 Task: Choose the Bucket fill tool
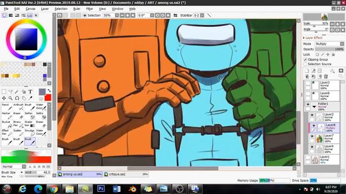coord(7,124)
